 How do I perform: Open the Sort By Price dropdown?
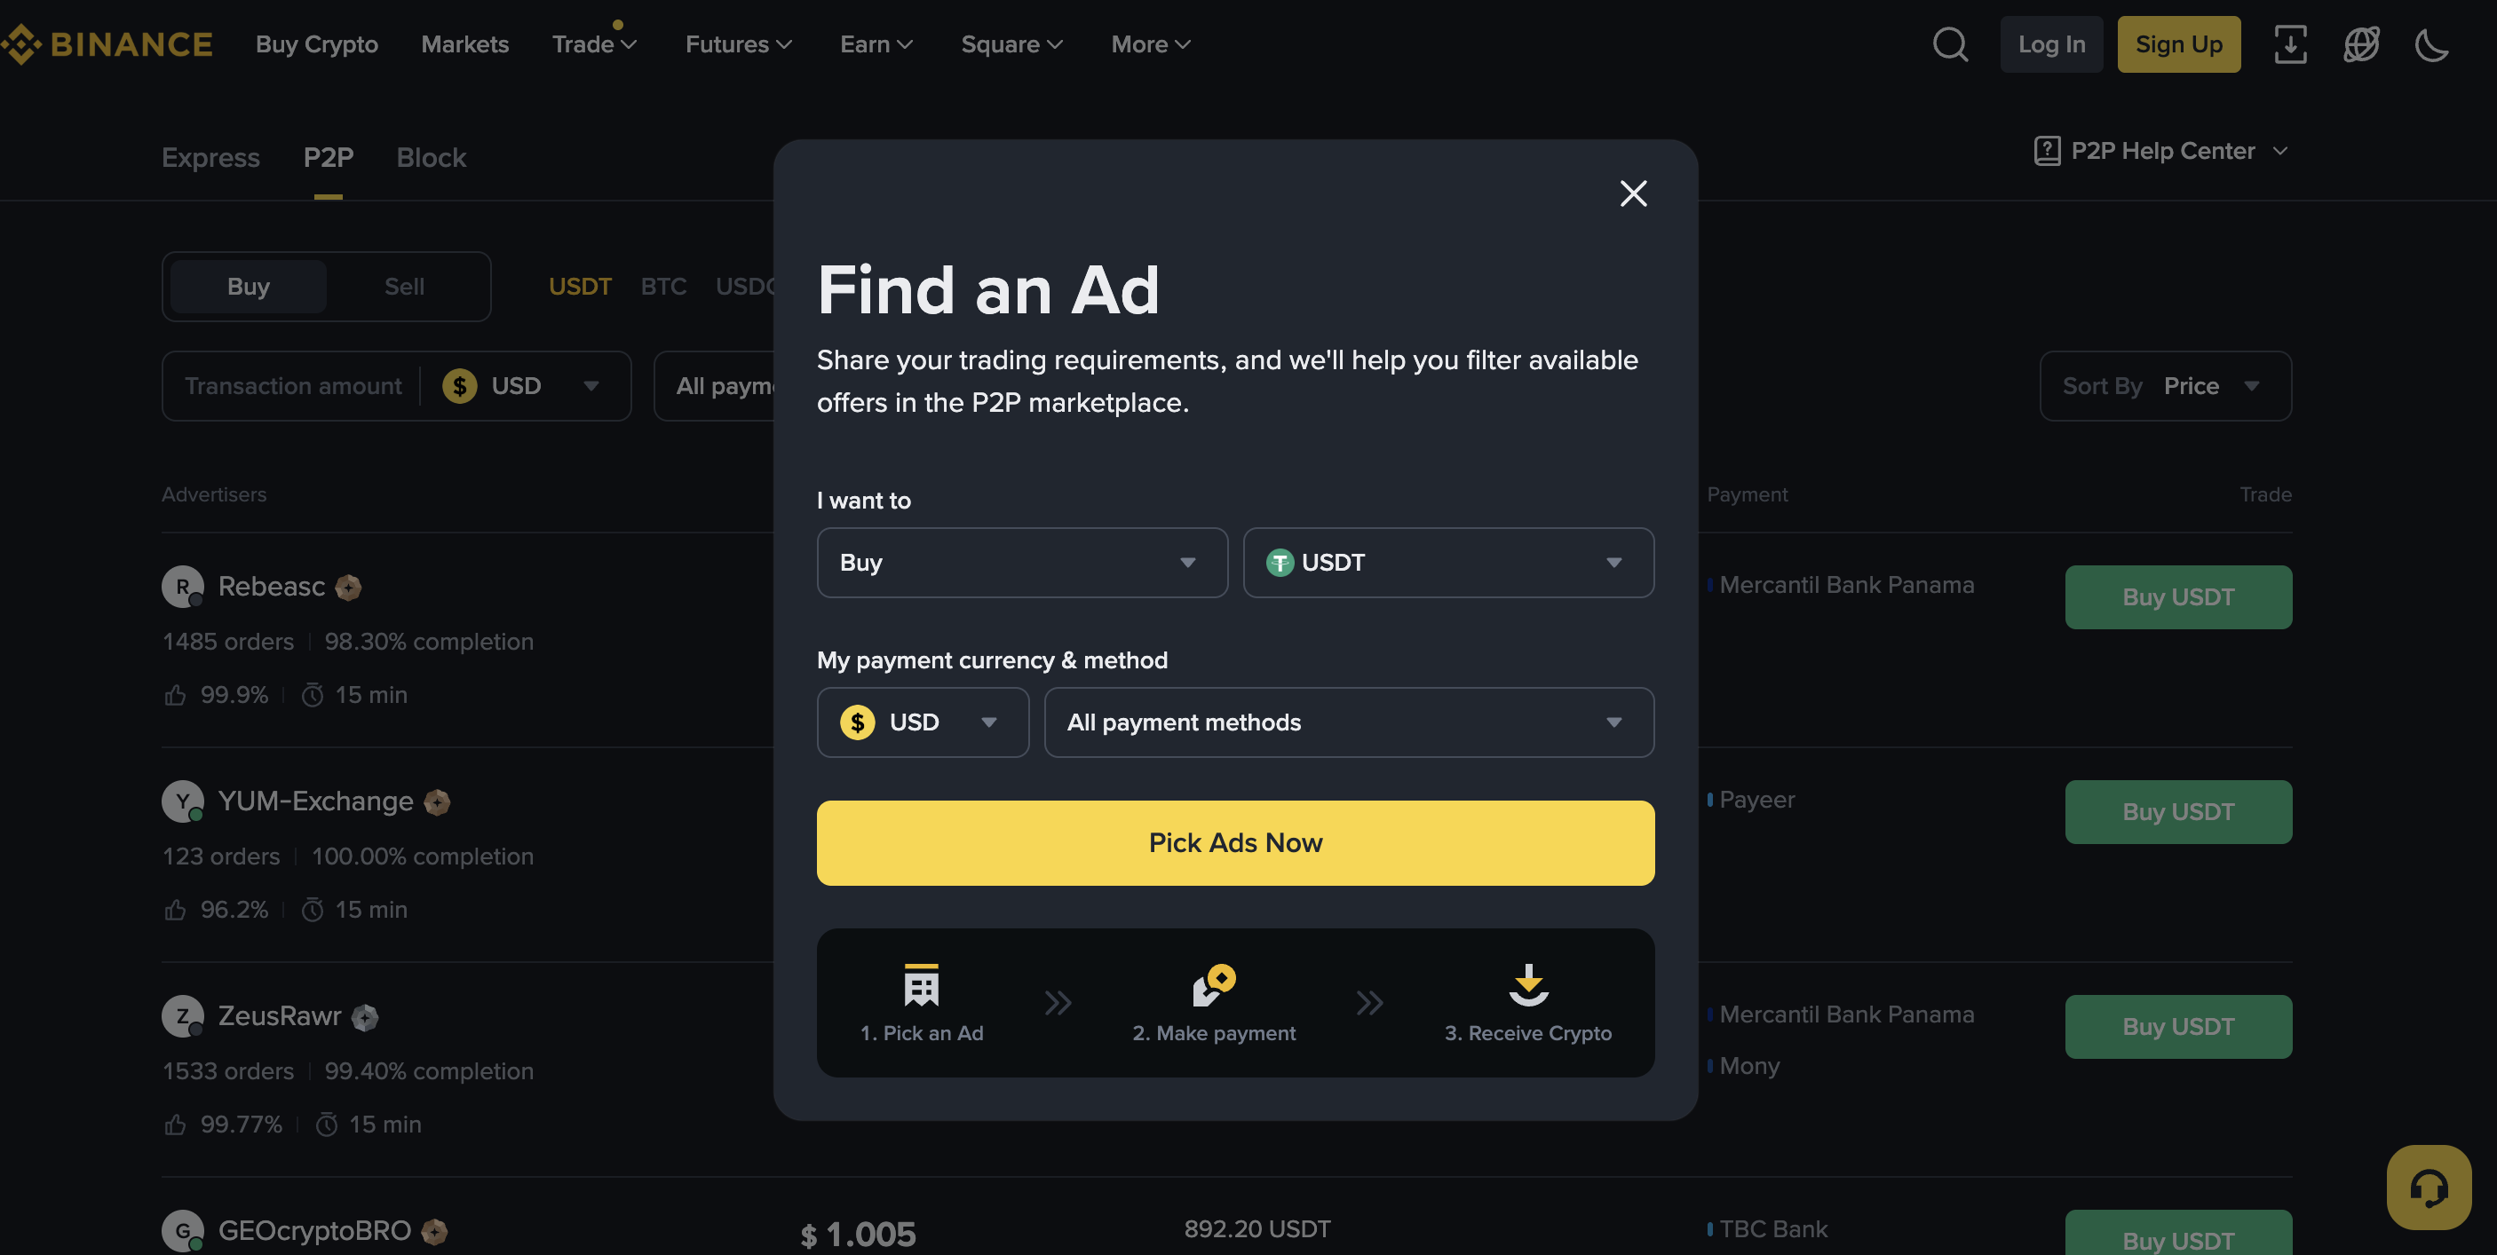(2165, 387)
